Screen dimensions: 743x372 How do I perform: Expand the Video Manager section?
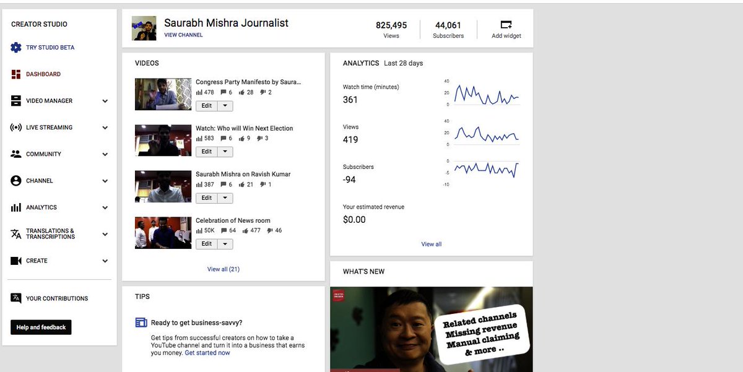(x=105, y=101)
